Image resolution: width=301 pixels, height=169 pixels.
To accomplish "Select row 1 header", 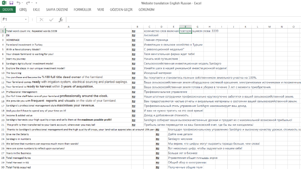I will pyautogui.click(x=3, y=31).
